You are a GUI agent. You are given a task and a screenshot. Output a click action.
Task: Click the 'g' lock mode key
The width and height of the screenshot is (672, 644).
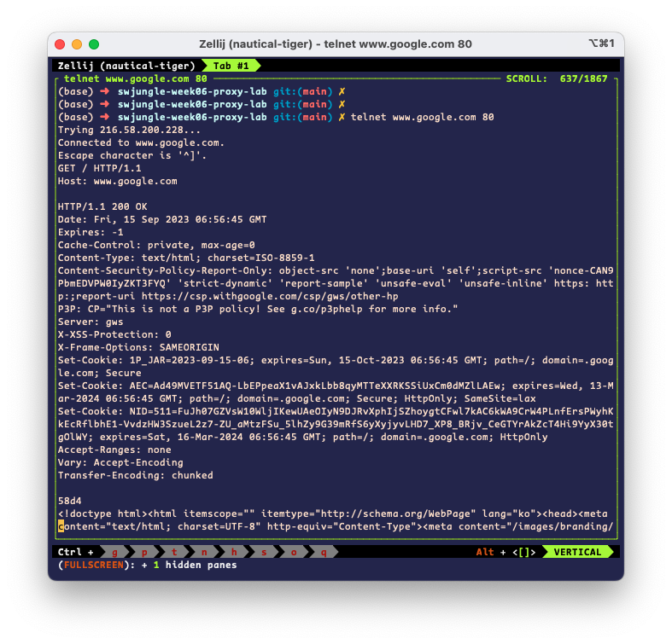114,552
